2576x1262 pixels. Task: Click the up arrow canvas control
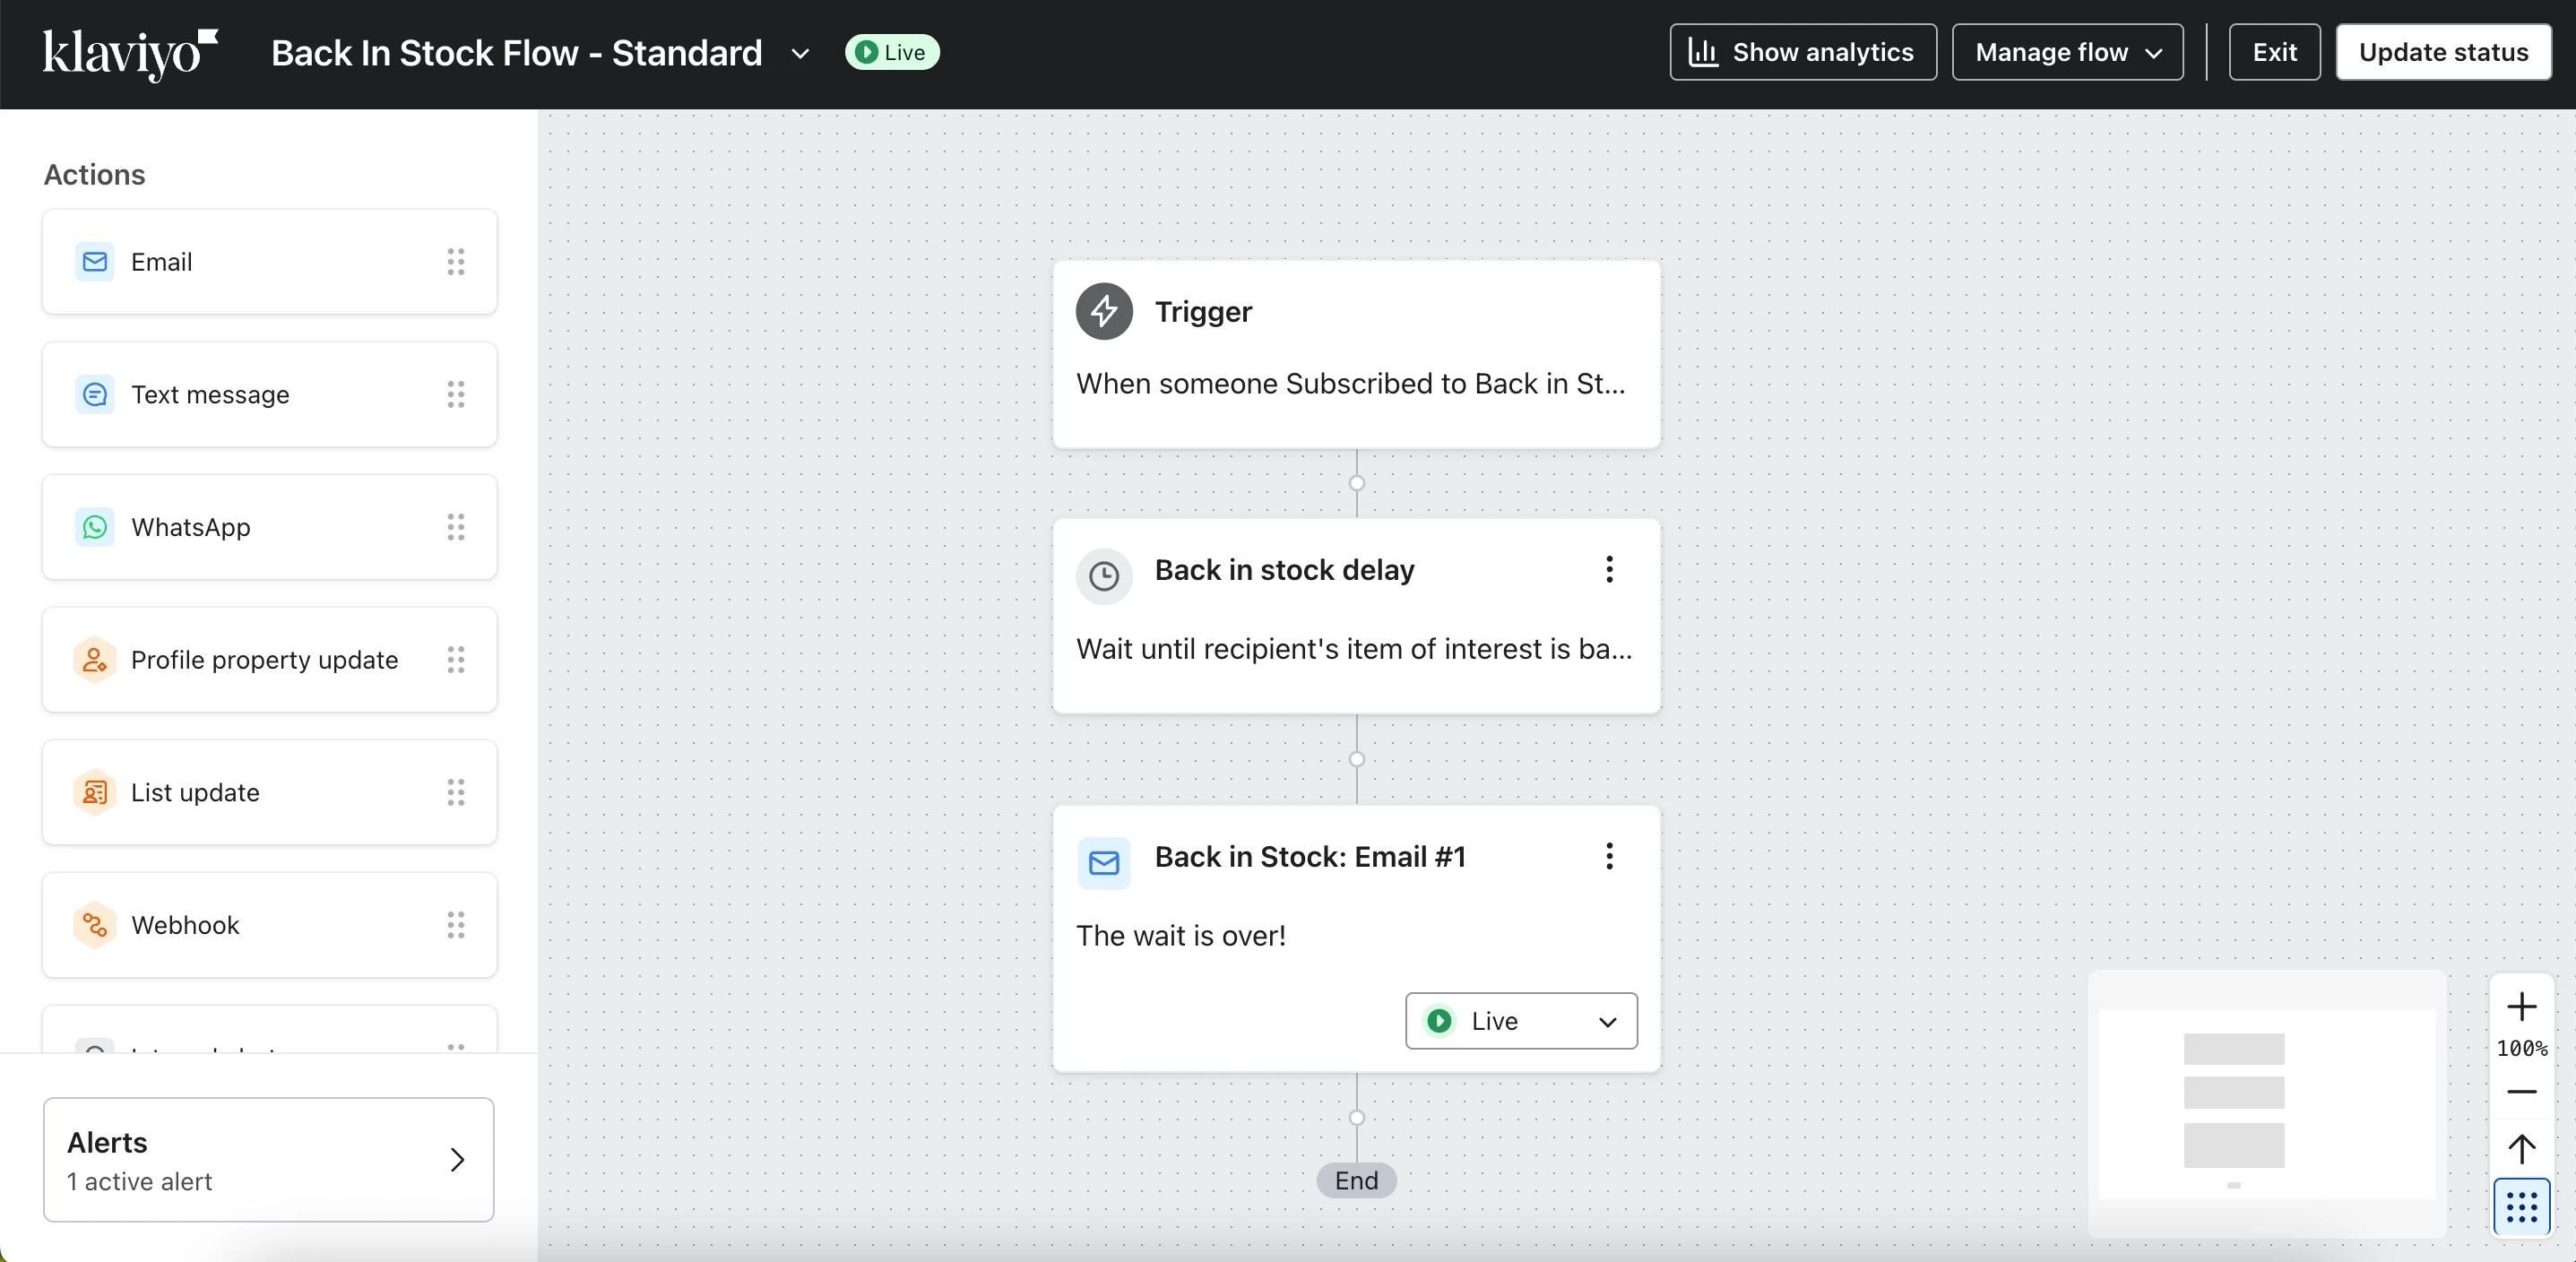(x=2521, y=1149)
